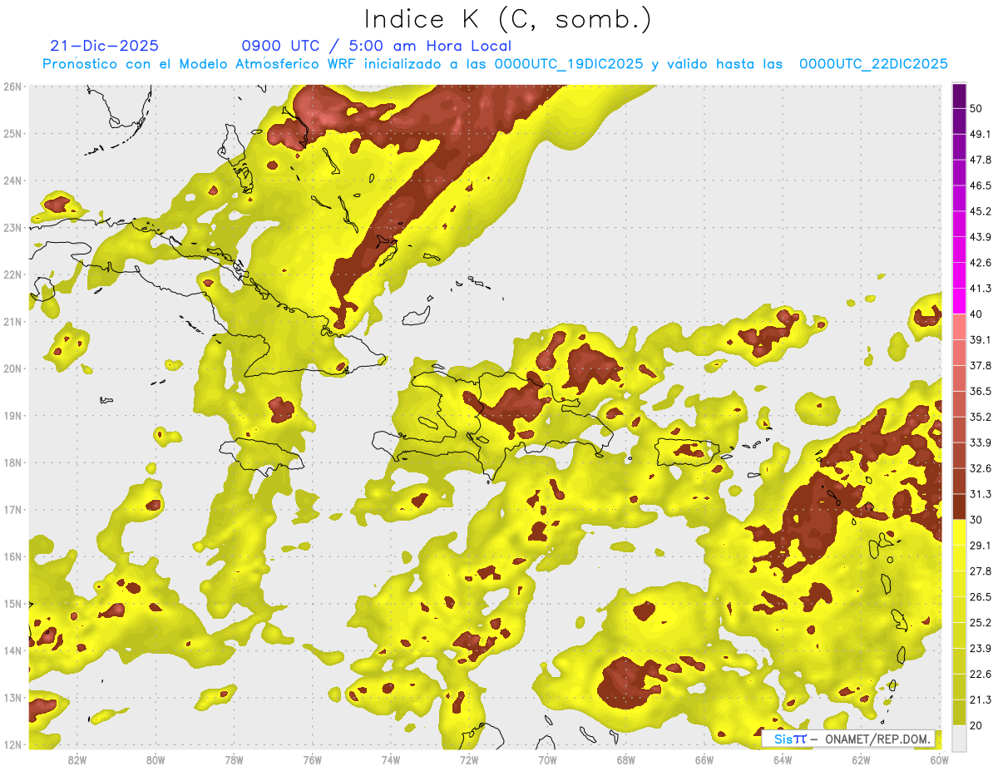Pick the magenta colorbar segment above 42.6
This screenshot has height=771, width=998.
click(959, 250)
